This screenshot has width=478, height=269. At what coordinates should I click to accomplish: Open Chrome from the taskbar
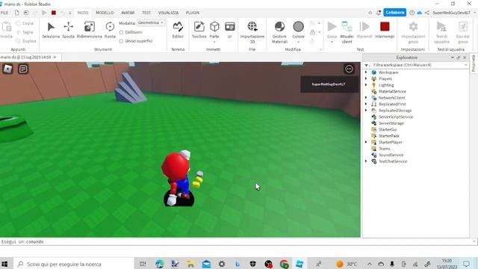pos(284,264)
